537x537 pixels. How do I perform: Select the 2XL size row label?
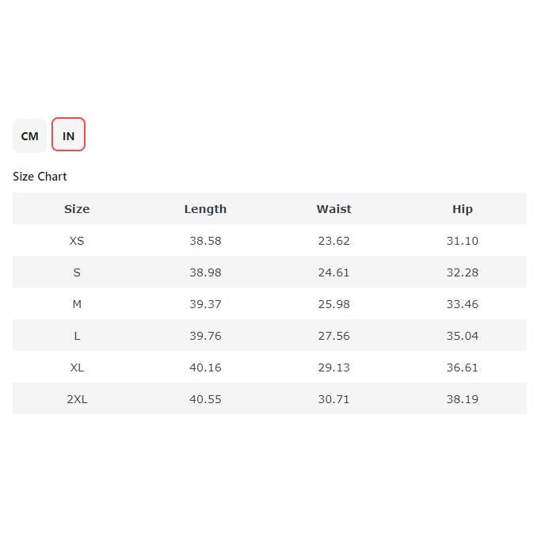(77, 399)
